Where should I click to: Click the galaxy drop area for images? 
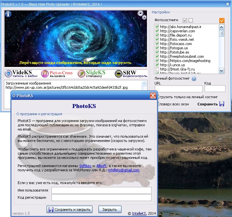(76, 39)
